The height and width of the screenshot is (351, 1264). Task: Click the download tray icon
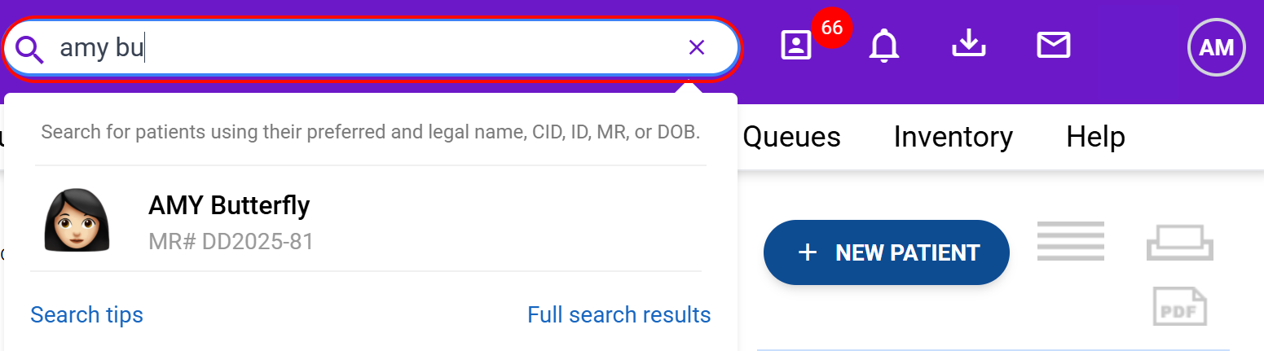tap(969, 45)
